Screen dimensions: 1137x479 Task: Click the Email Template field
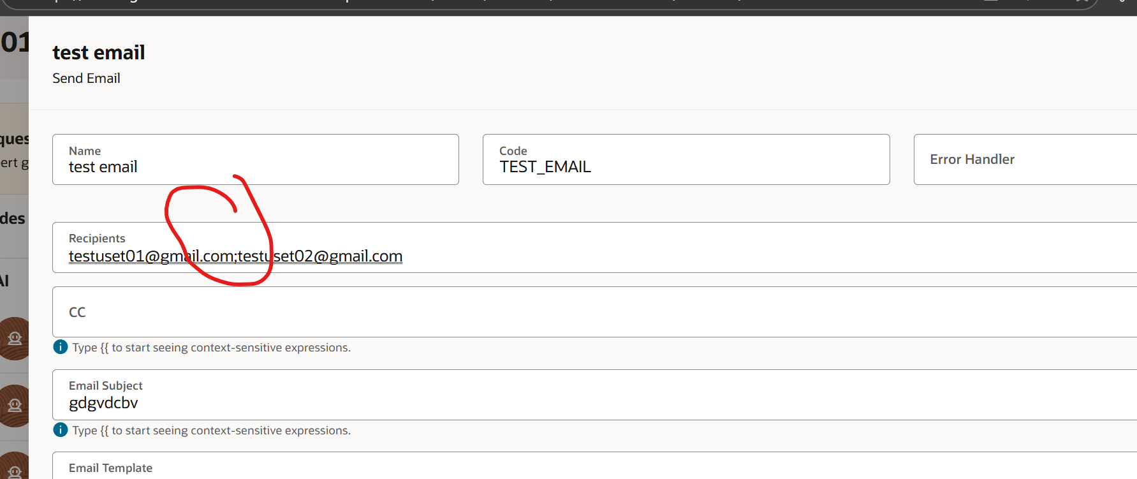coord(594,466)
